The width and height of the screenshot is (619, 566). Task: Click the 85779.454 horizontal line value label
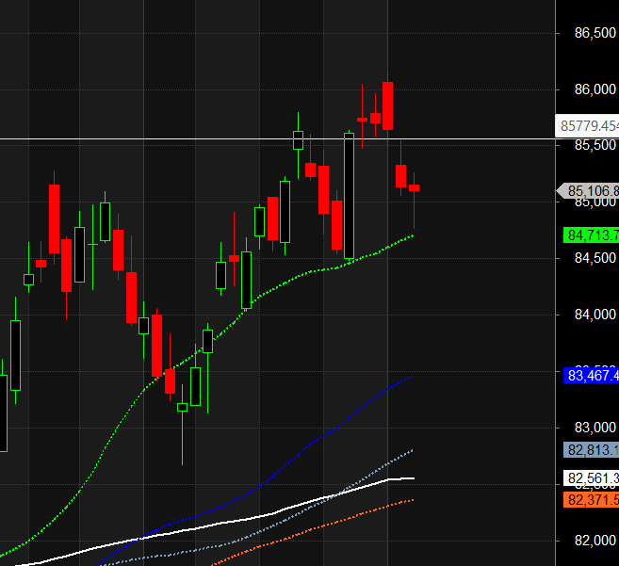588,125
